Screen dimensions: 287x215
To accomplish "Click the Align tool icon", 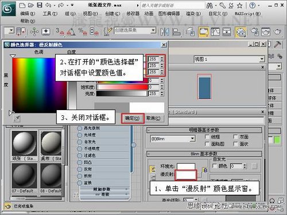I will 176,32.
